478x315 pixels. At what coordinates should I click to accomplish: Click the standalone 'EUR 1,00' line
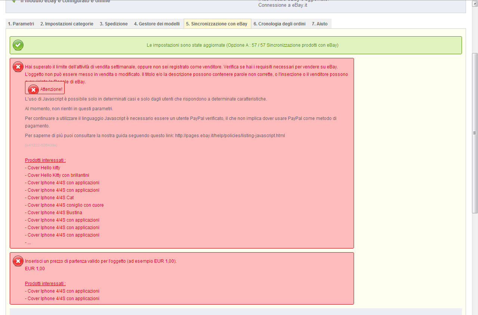[x=35, y=269]
